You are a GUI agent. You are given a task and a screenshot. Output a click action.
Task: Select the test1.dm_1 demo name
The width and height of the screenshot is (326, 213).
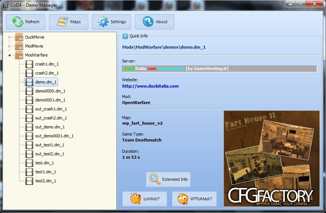pyautogui.click(x=46, y=172)
